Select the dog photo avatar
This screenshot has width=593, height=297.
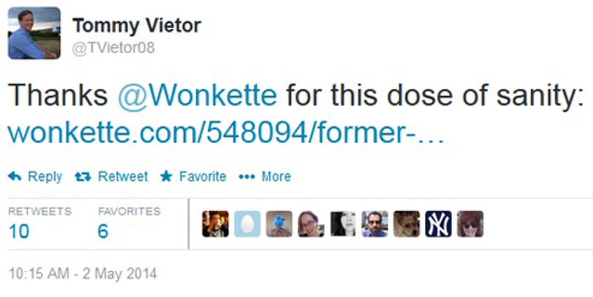[407, 224]
